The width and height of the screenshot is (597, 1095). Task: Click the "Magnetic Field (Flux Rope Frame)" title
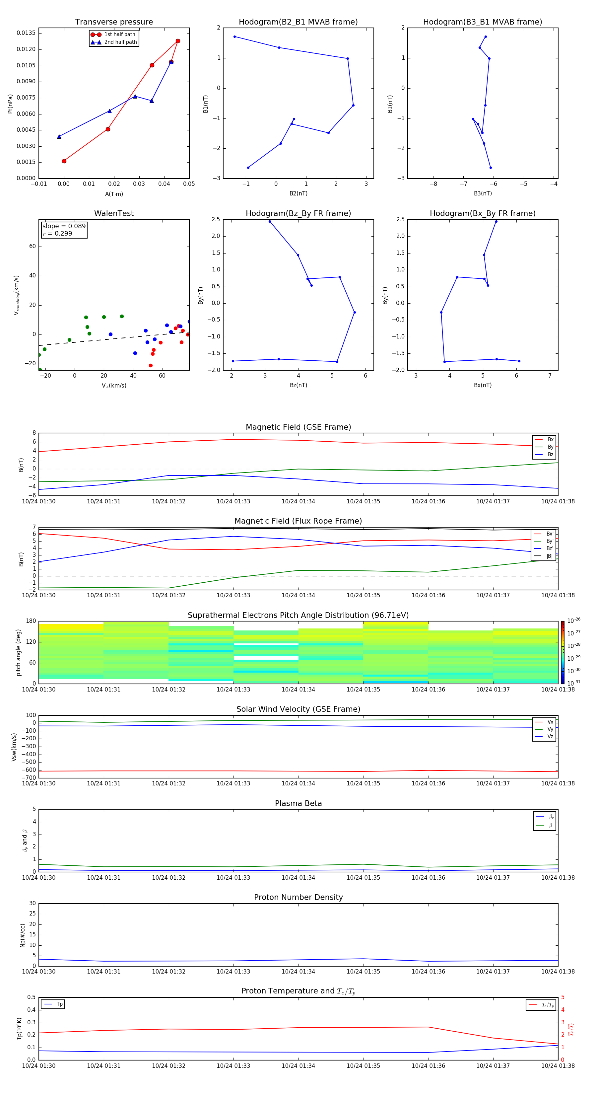pos(298,521)
